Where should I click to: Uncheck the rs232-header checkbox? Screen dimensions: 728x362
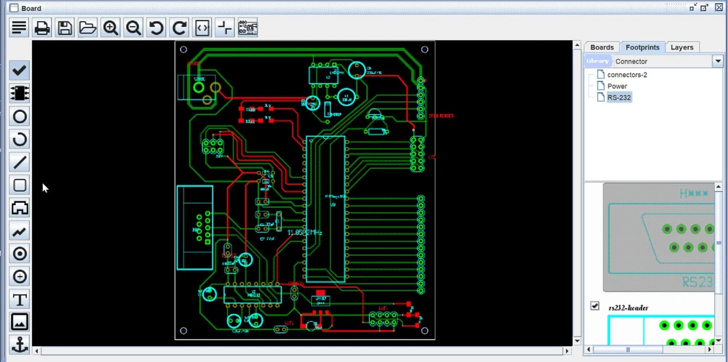coord(595,306)
